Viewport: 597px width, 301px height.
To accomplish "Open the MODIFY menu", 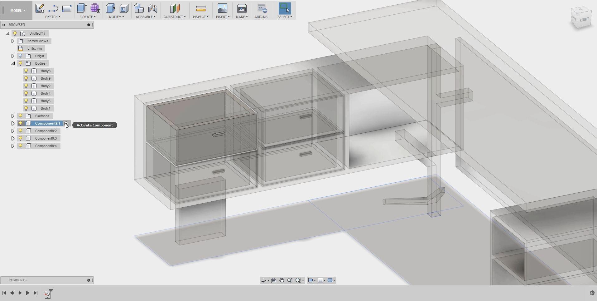I will click(x=116, y=17).
